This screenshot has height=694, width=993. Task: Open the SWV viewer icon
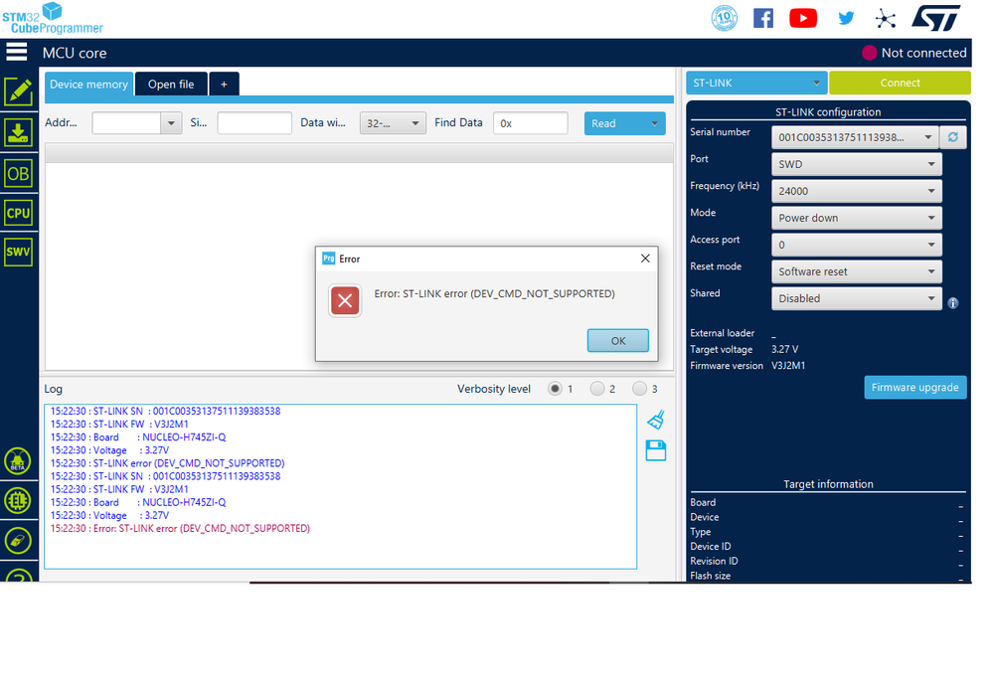(18, 252)
